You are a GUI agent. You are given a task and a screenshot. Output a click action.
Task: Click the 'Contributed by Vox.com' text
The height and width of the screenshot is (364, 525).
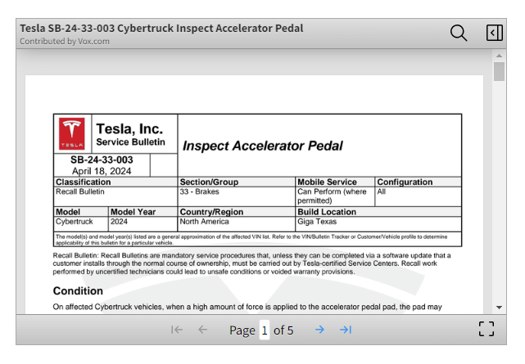[x=65, y=41]
